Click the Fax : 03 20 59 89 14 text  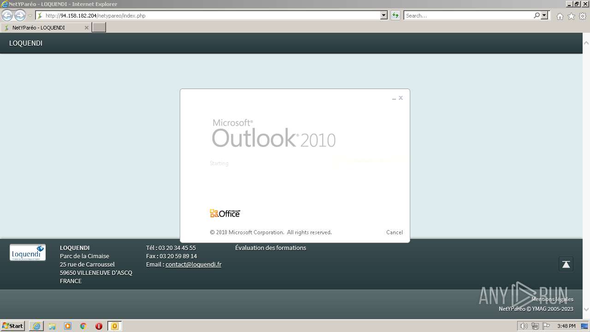coord(171,256)
